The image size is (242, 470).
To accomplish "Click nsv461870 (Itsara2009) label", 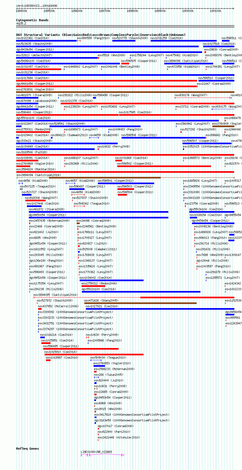I will [34, 95].
